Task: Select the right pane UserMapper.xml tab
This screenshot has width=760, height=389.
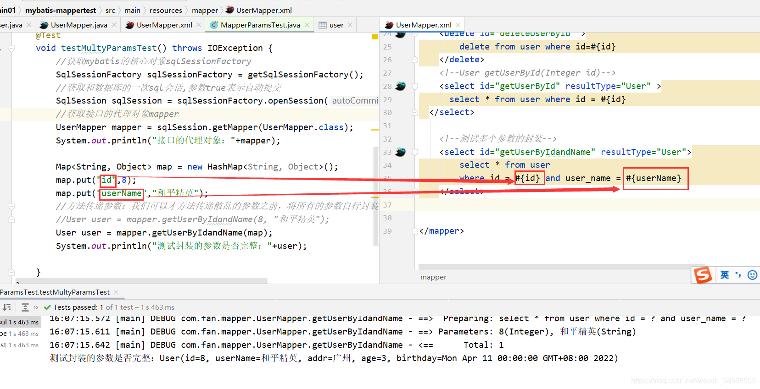Action: coord(424,25)
